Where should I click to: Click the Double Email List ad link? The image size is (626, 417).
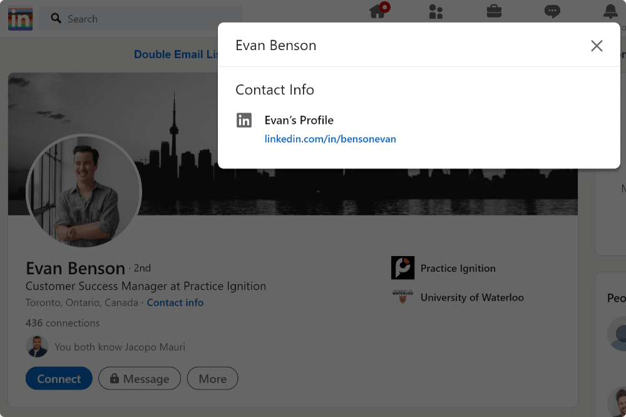click(176, 54)
